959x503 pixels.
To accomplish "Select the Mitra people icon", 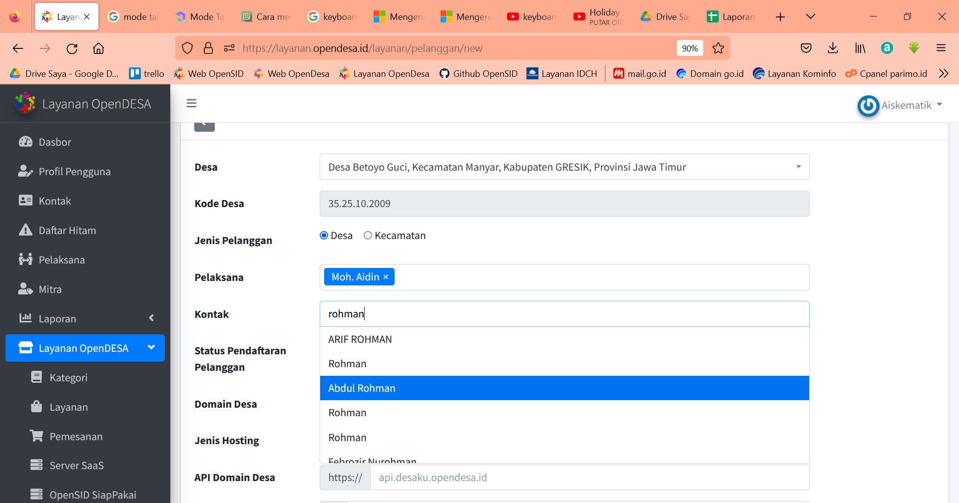I will click(25, 289).
